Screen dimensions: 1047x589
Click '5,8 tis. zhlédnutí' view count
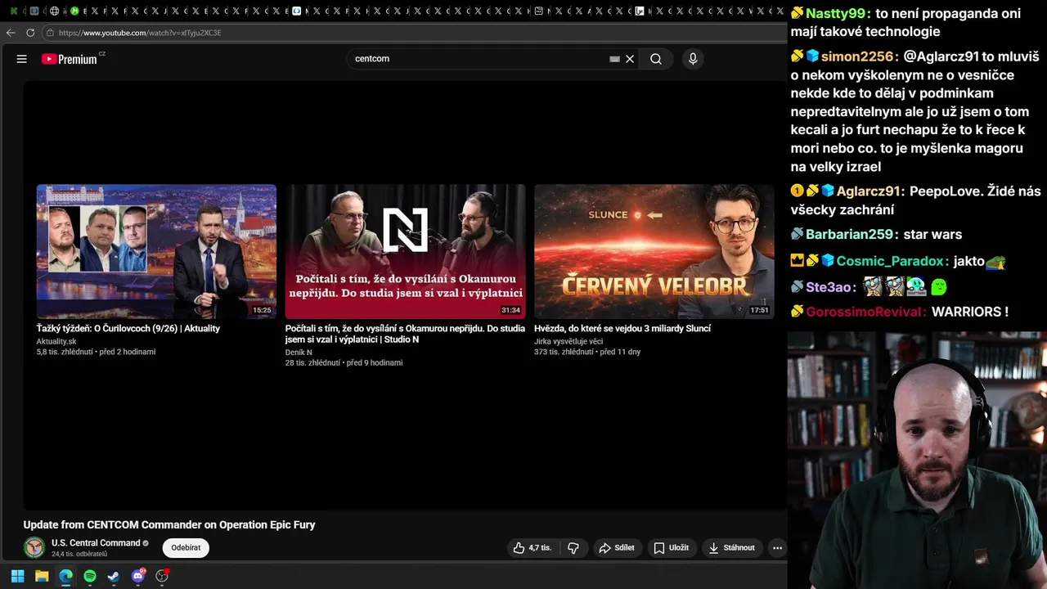tap(65, 352)
